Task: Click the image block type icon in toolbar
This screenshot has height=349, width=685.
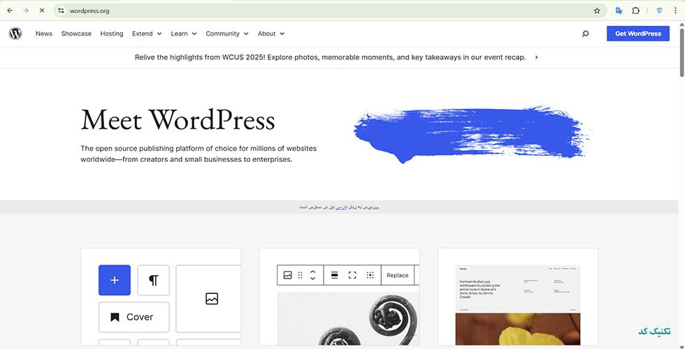Action: point(287,275)
